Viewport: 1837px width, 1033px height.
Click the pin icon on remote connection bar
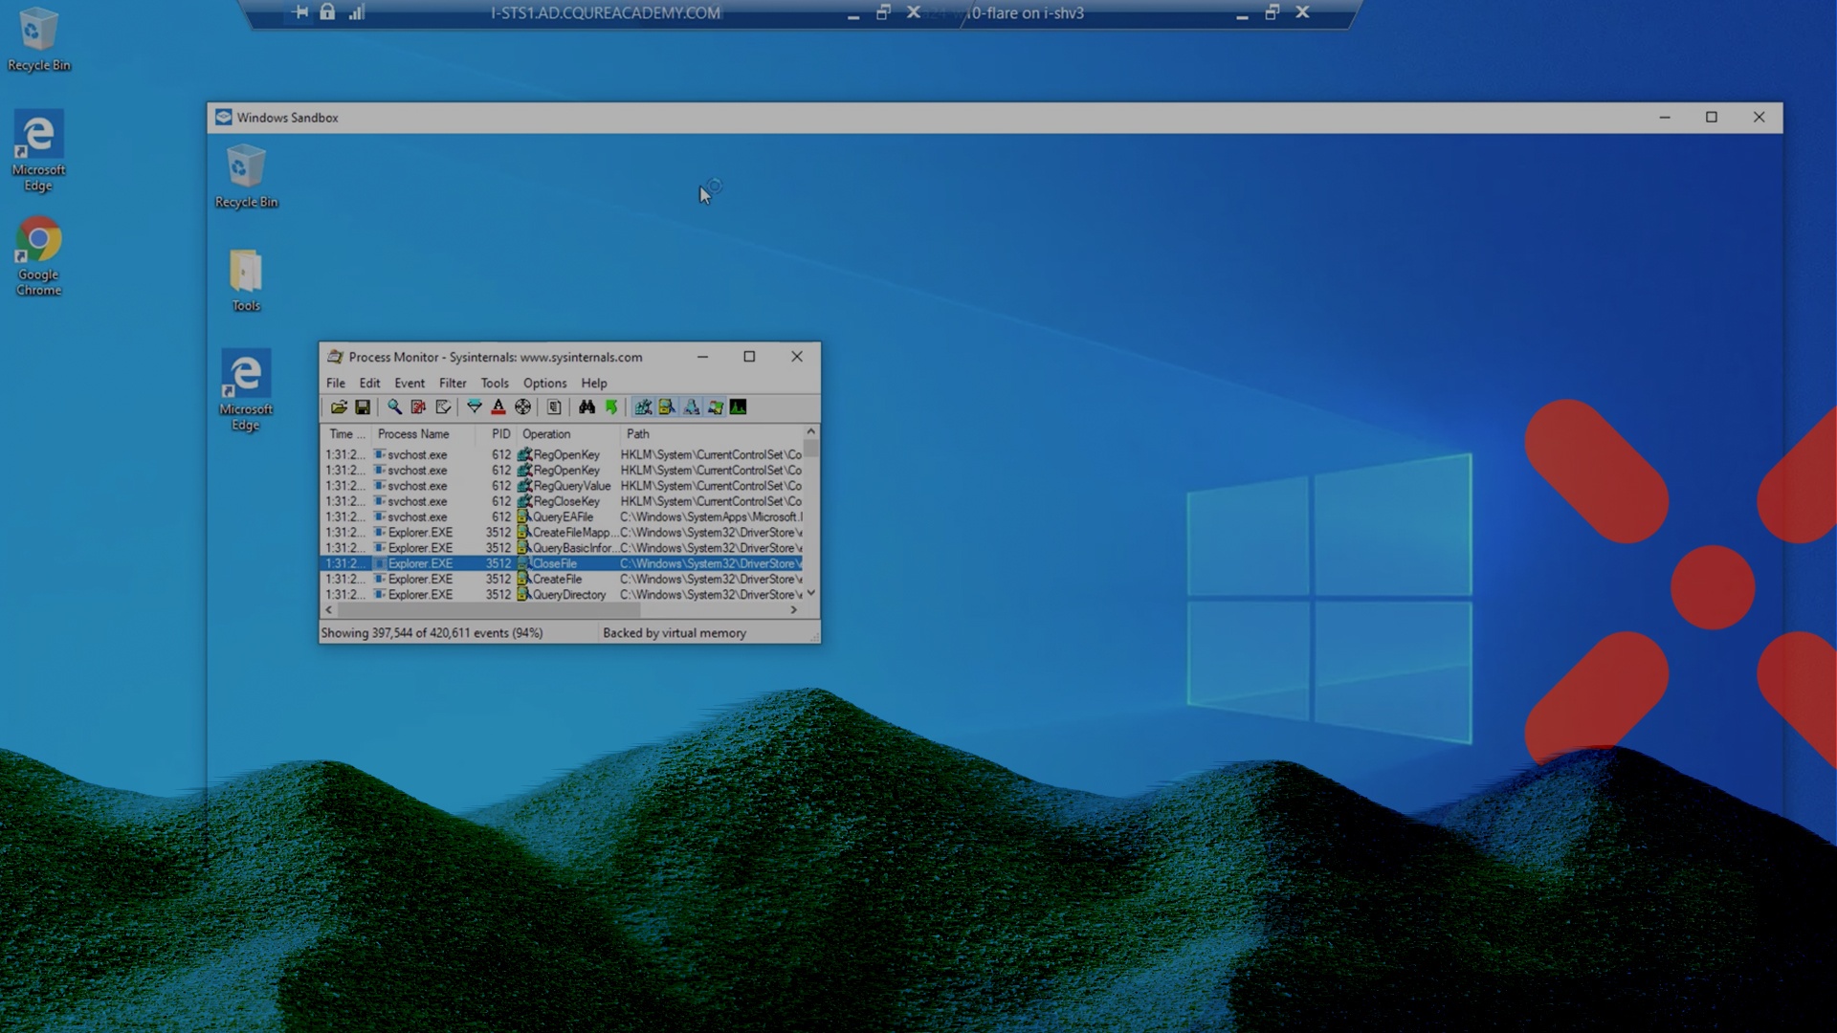pos(300,12)
